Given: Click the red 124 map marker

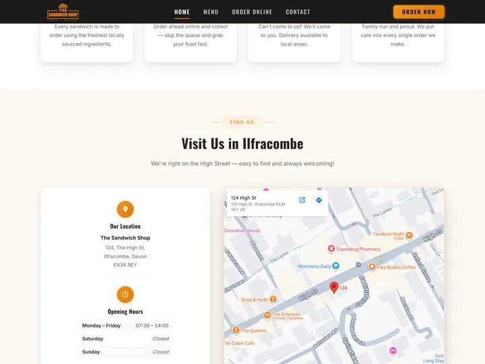Looking at the screenshot, I should click(333, 288).
